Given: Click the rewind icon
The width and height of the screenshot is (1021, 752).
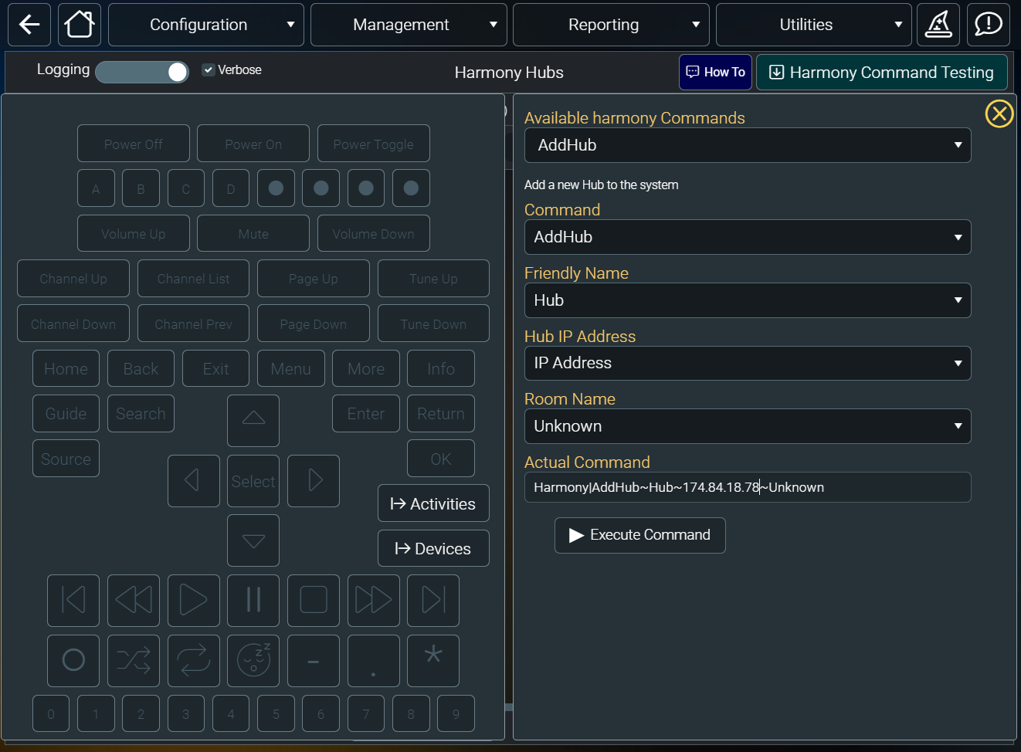Looking at the screenshot, I should click(134, 601).
